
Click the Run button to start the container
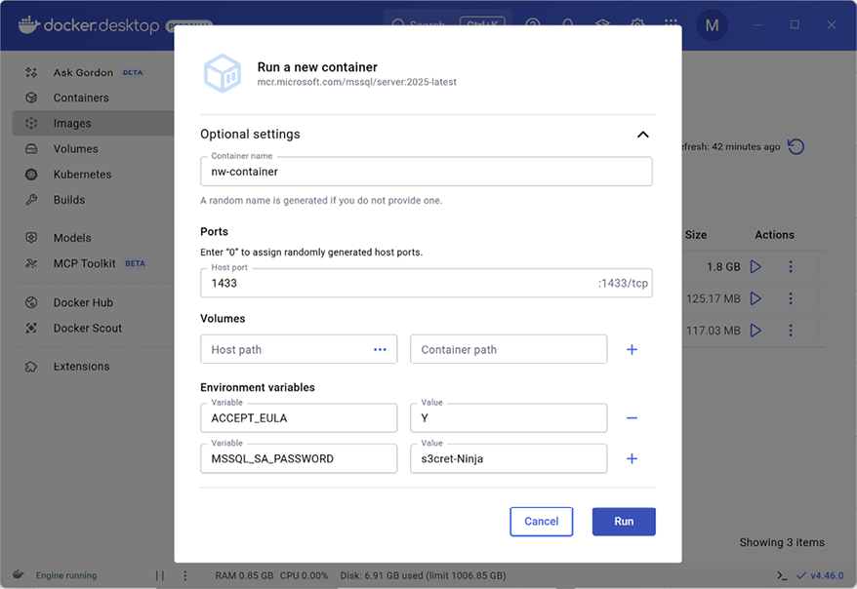[624, 522]
